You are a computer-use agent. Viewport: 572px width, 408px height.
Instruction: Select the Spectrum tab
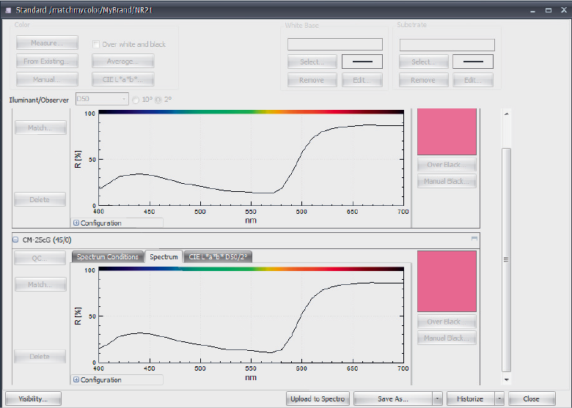click(x=164, y=257)
